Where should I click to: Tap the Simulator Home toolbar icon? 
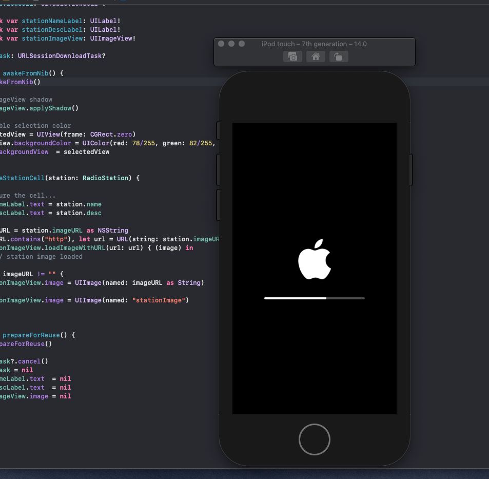click(316, 57)
